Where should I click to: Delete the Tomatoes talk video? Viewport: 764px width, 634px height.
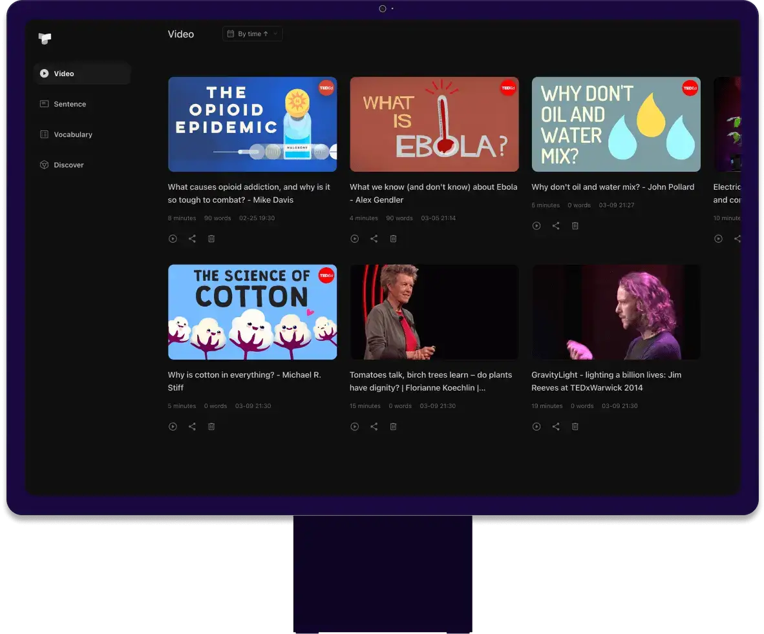coord(393,427)
